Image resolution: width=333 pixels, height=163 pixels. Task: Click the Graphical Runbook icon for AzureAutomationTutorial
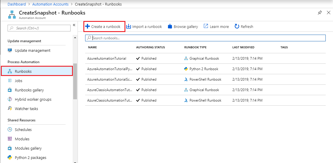tap(186, 58)
